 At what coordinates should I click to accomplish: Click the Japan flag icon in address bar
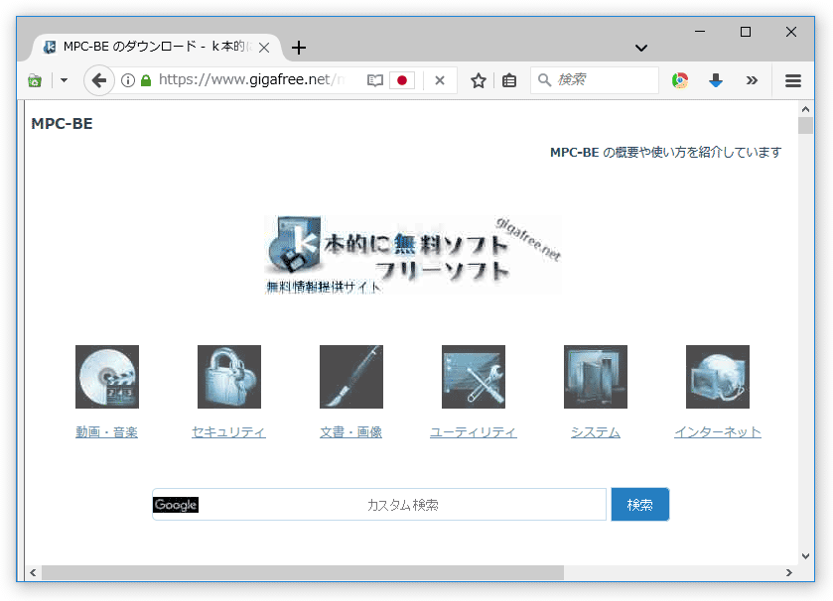click(402, 80)
